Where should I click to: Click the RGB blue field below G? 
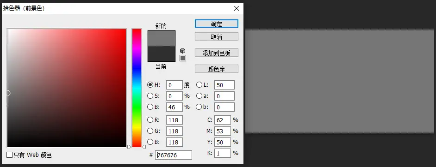[174, 142]
